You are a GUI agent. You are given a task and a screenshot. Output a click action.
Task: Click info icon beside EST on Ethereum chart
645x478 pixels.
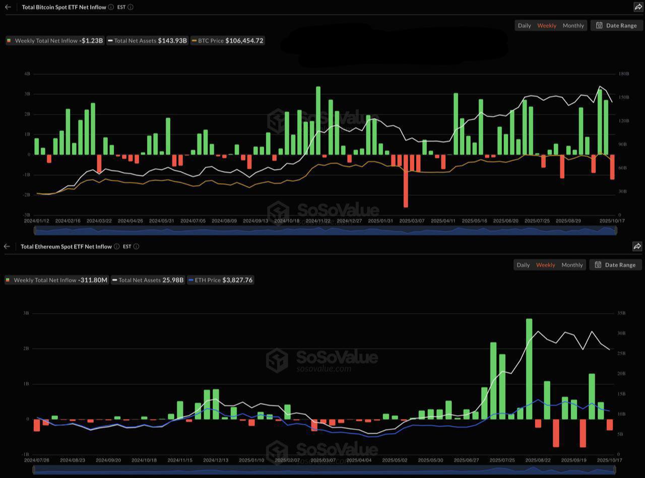(136, 246)
